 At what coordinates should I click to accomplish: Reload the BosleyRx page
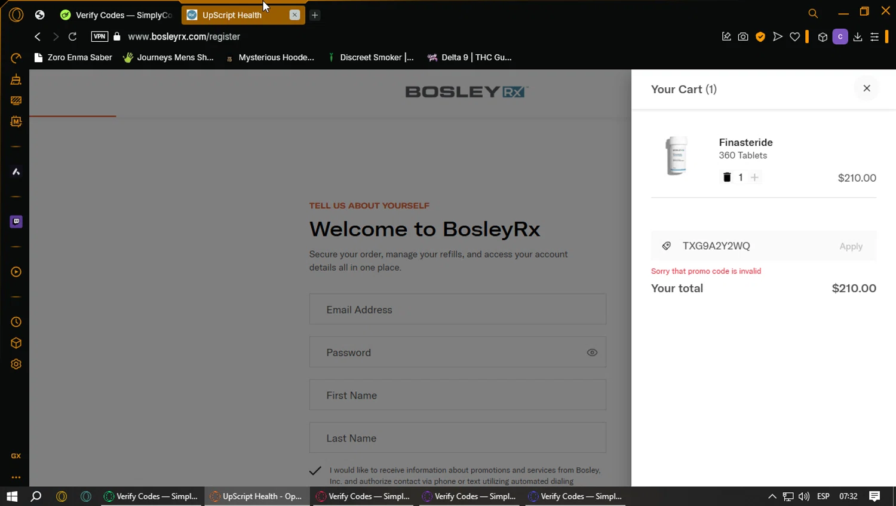(72, 36)
